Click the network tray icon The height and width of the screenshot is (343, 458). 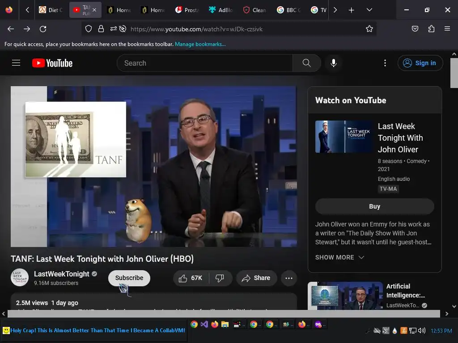point(412,330)
